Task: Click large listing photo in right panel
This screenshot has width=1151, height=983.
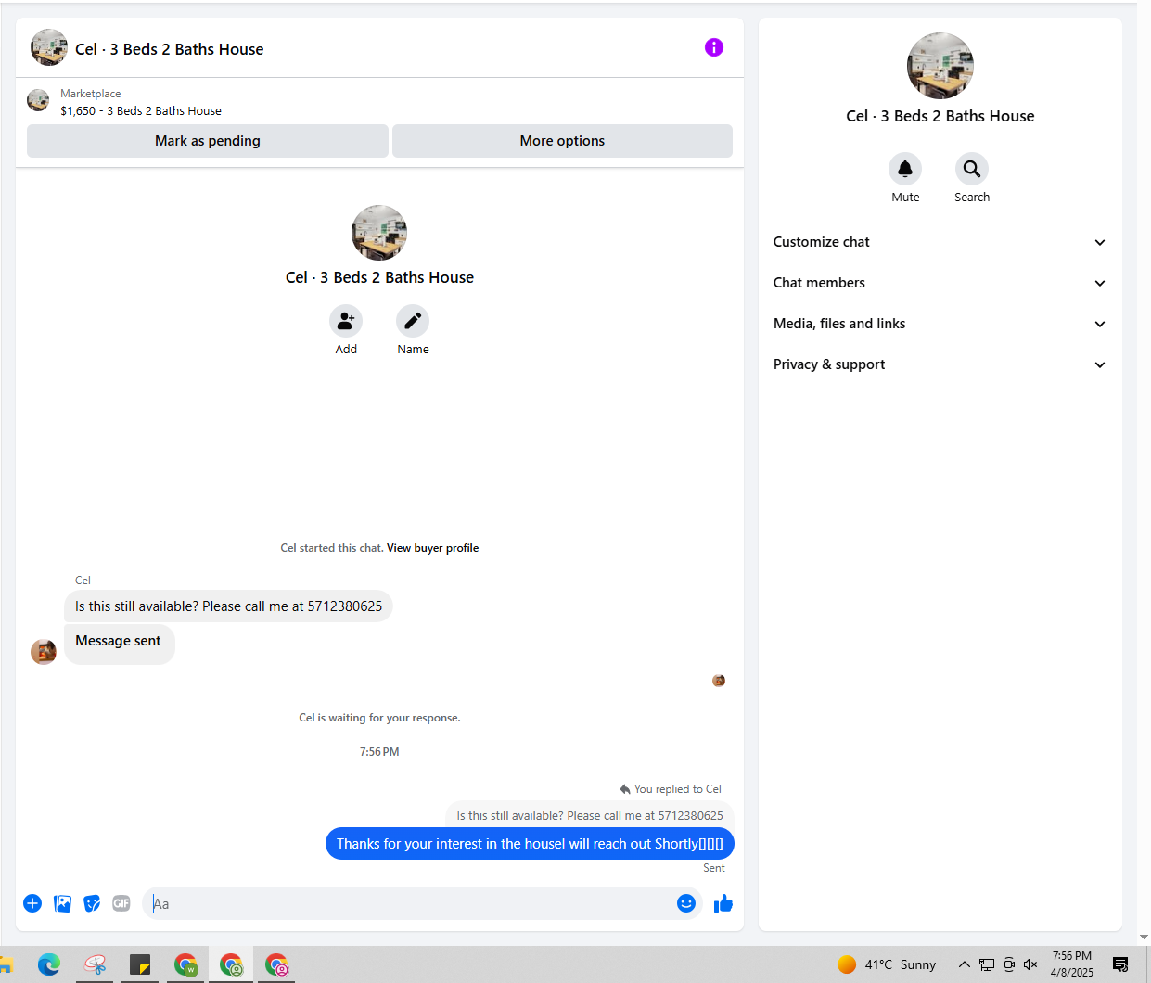Action: (x=940, y=66)
